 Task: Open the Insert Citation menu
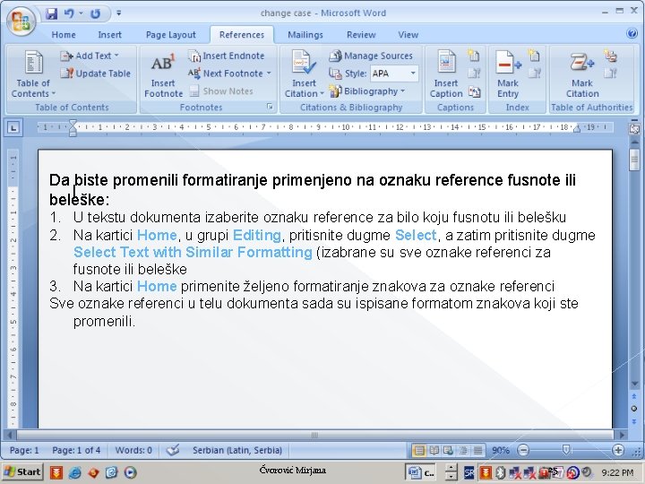[304, 74]
